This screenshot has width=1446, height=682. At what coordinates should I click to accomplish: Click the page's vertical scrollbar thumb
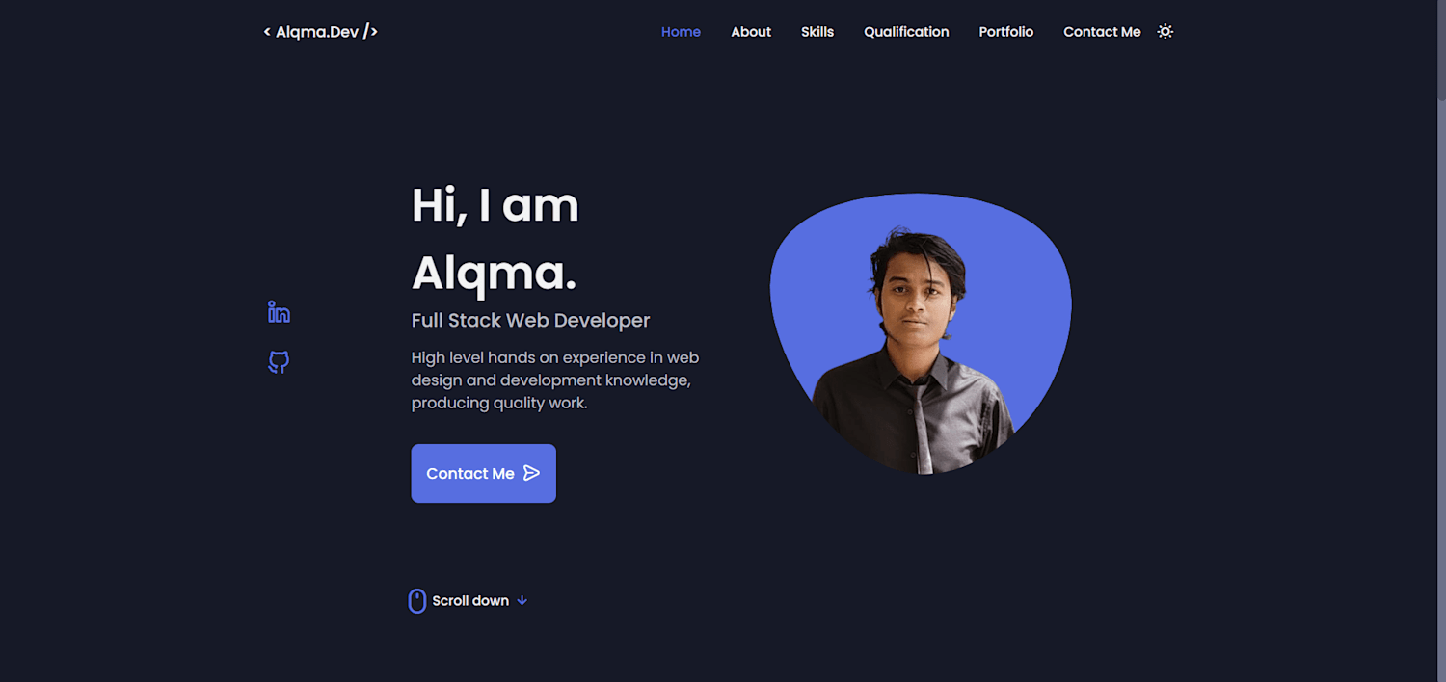[x=1441, y=50]
